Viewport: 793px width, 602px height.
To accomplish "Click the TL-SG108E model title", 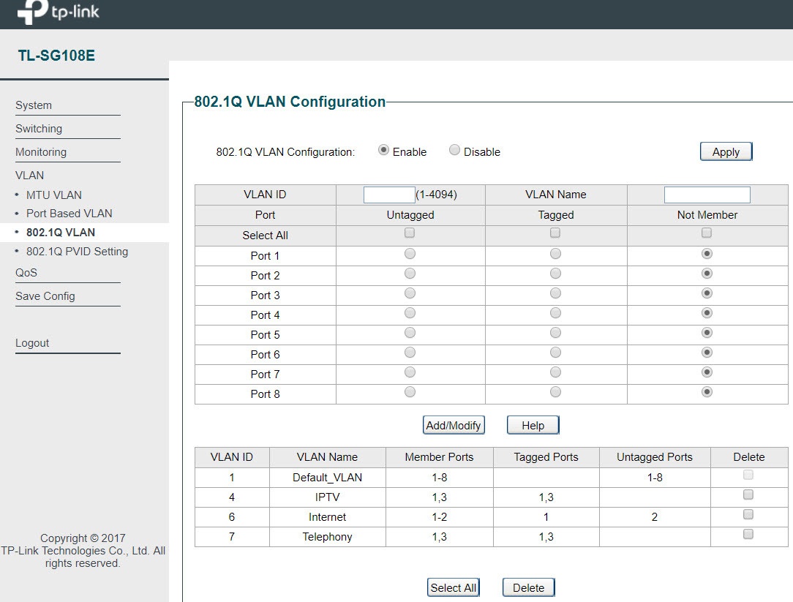I will click(x=56, y=55).
